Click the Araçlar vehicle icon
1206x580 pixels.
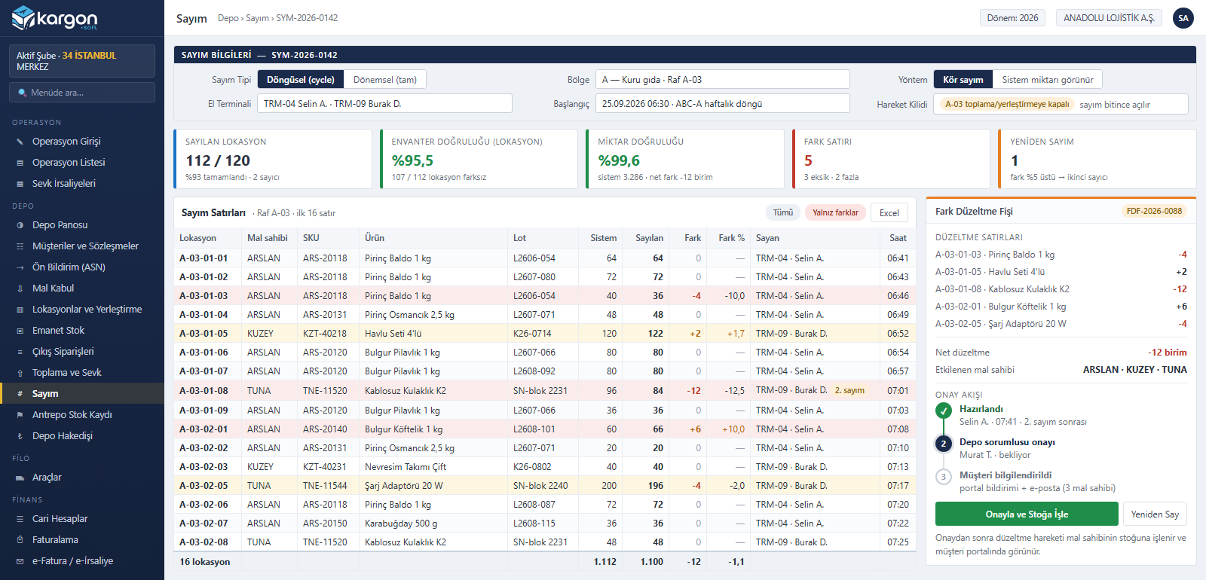click(x=20, y=478)
